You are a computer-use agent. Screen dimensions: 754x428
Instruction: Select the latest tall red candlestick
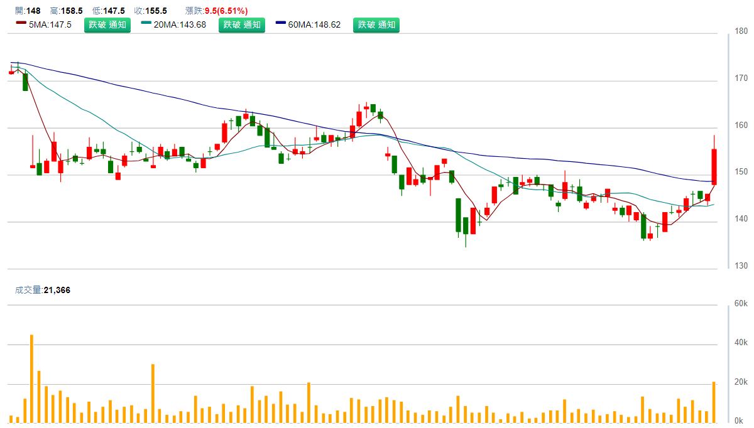pyautogui.click(x=714, y=166)
